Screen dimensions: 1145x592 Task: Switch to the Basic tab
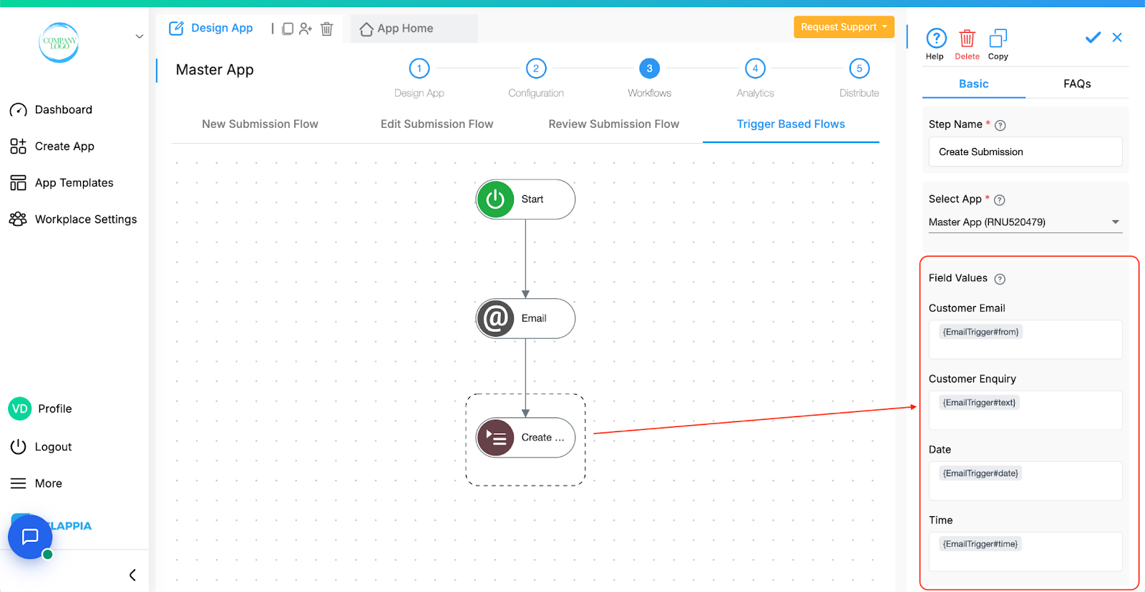[x=974, y=84]
